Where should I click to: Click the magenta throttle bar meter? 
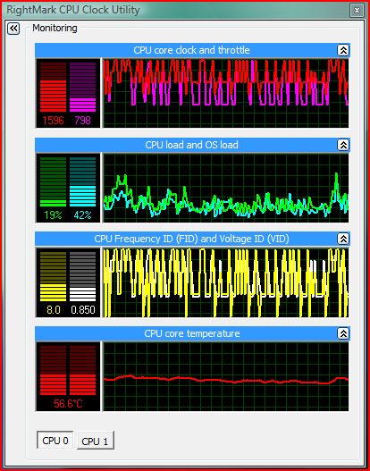coord(82,87)
